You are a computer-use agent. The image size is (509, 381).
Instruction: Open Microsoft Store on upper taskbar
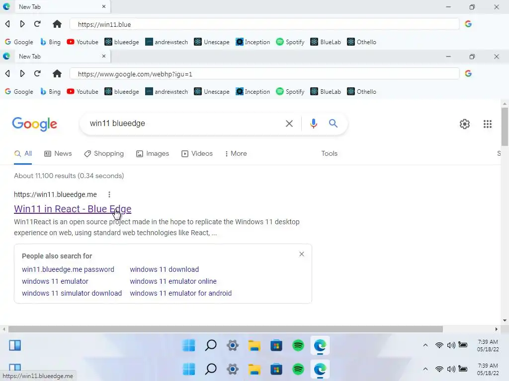(x=276, y=345)
